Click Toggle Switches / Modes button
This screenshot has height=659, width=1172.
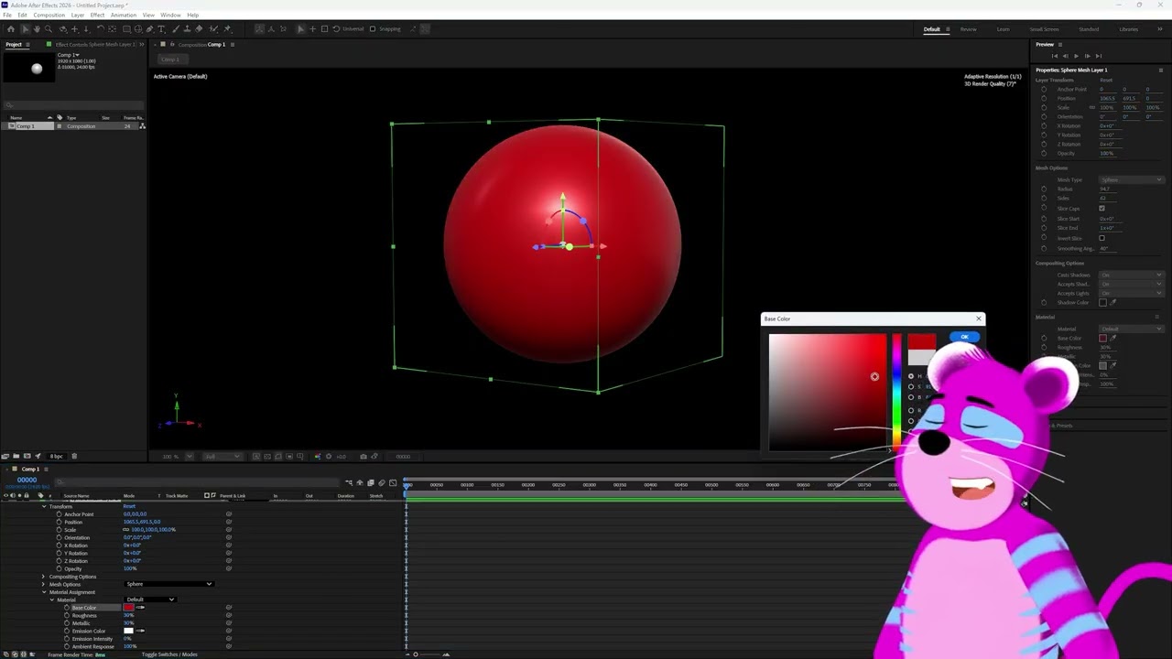pyautogui.click(x=169, y=654)
